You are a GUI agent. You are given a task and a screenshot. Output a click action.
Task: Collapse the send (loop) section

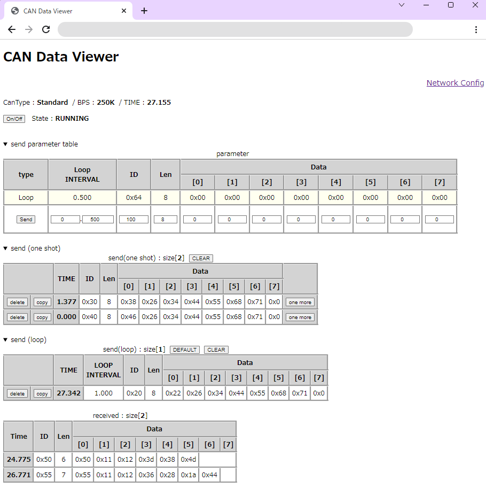pos(25,339)
